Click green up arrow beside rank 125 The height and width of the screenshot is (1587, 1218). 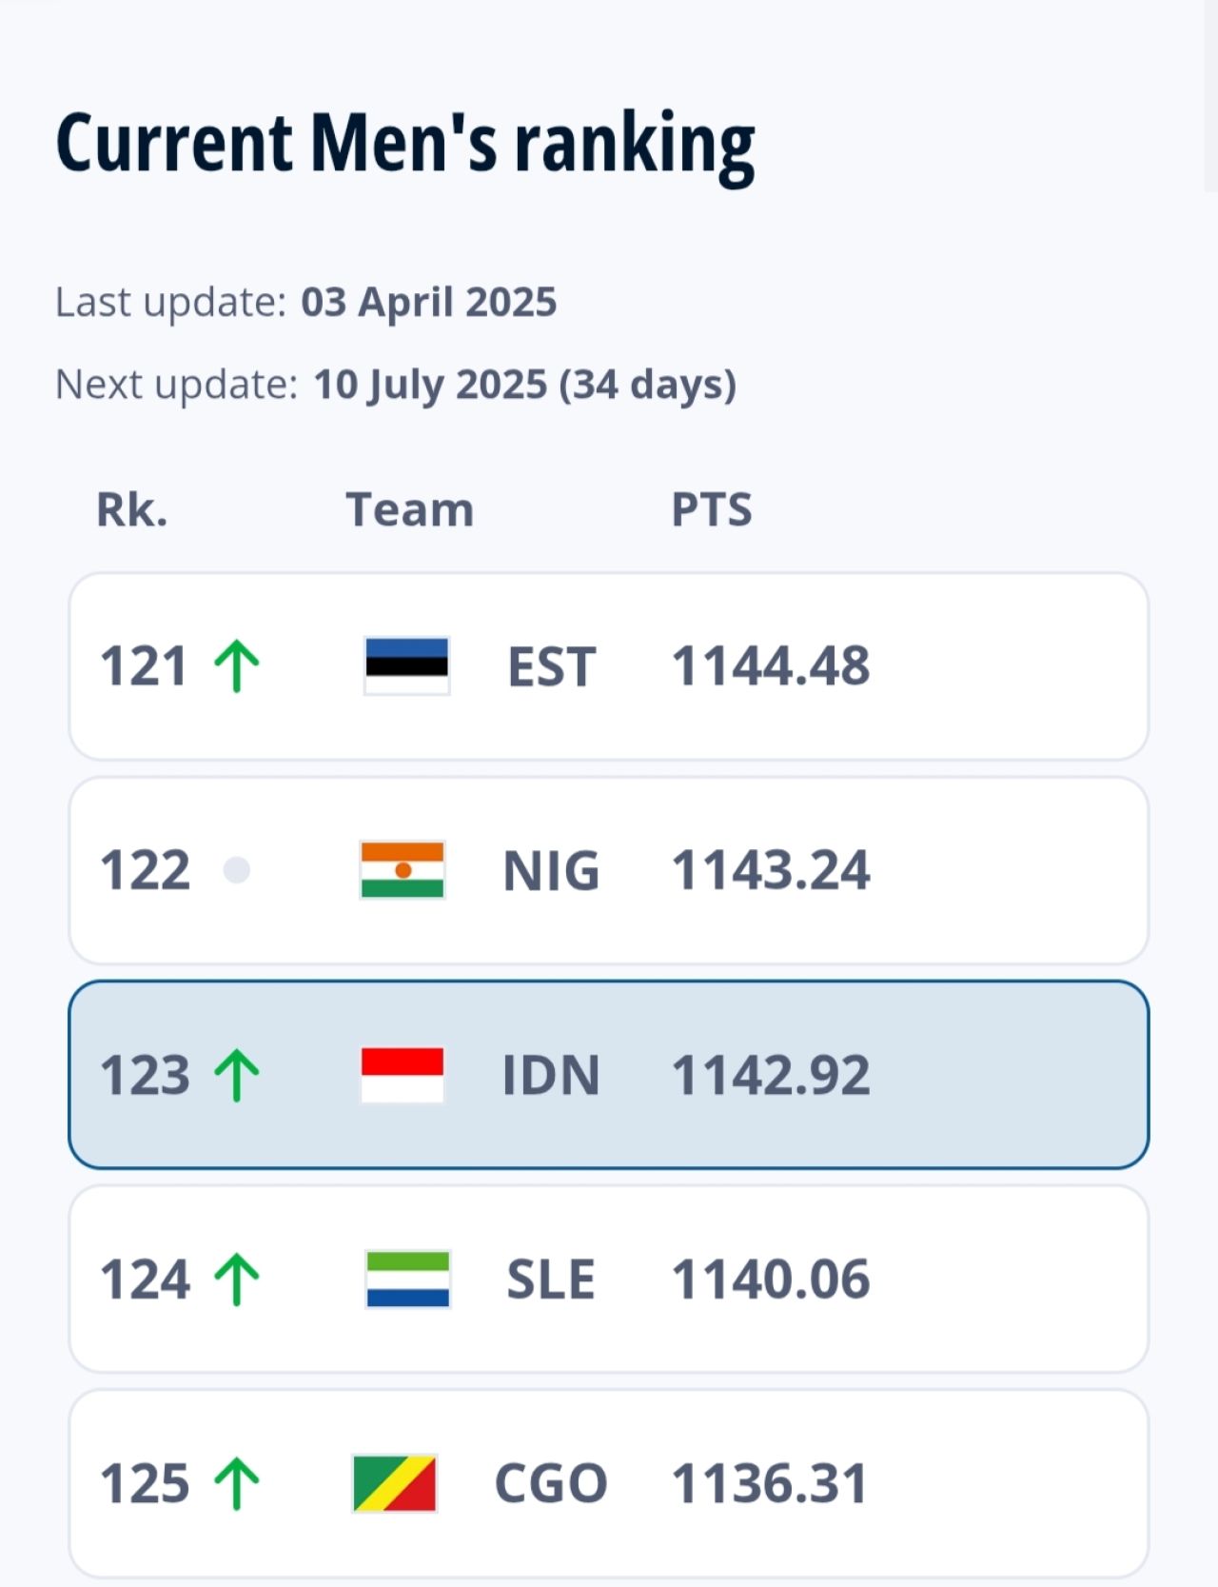coord(237,1483)
